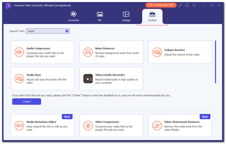Screen dimensions: 226x144
Task: Click the Pricing-20% OFF button
Action: click(161, 5)
